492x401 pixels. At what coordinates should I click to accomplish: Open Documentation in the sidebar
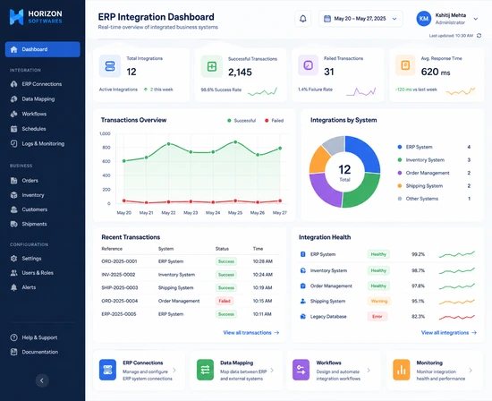point(43,352)
